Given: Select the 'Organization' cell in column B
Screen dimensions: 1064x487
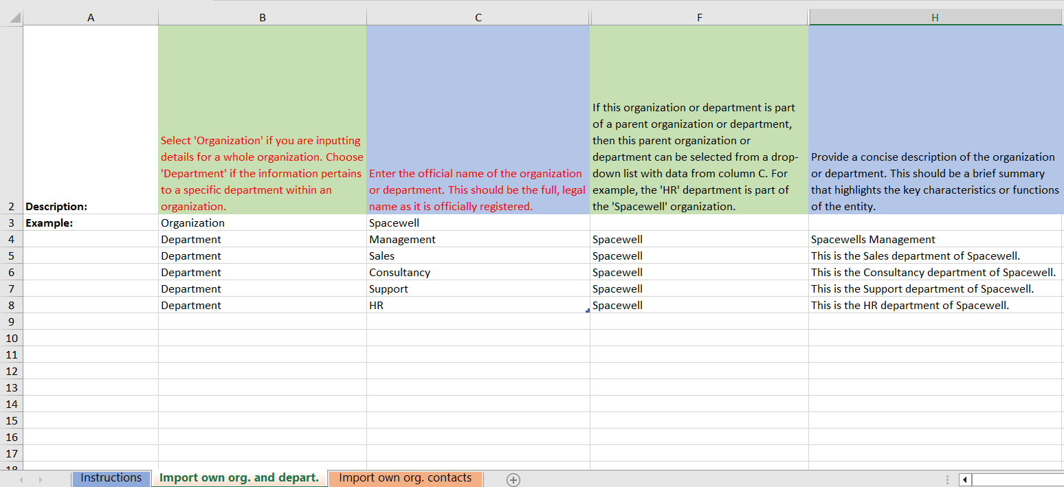Looking at the screenshot, I should 263,223.
